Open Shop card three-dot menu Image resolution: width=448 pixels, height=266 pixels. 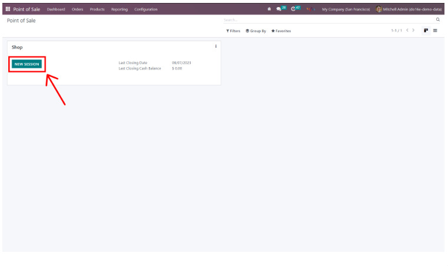(215, 46)
